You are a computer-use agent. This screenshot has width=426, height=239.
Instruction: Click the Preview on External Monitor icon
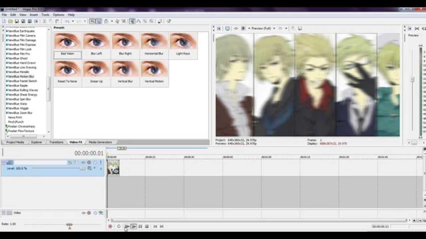tap(227, 29)
